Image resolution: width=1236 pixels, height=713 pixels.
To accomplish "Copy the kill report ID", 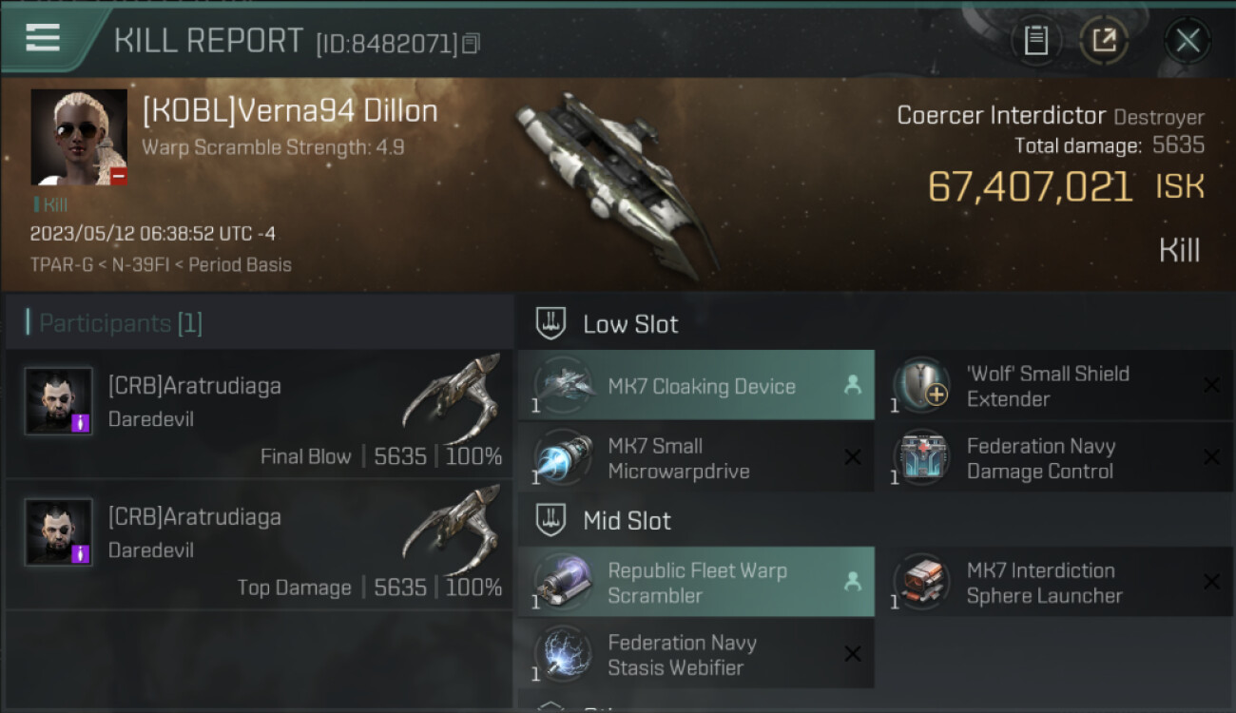I will coord(472,43).
